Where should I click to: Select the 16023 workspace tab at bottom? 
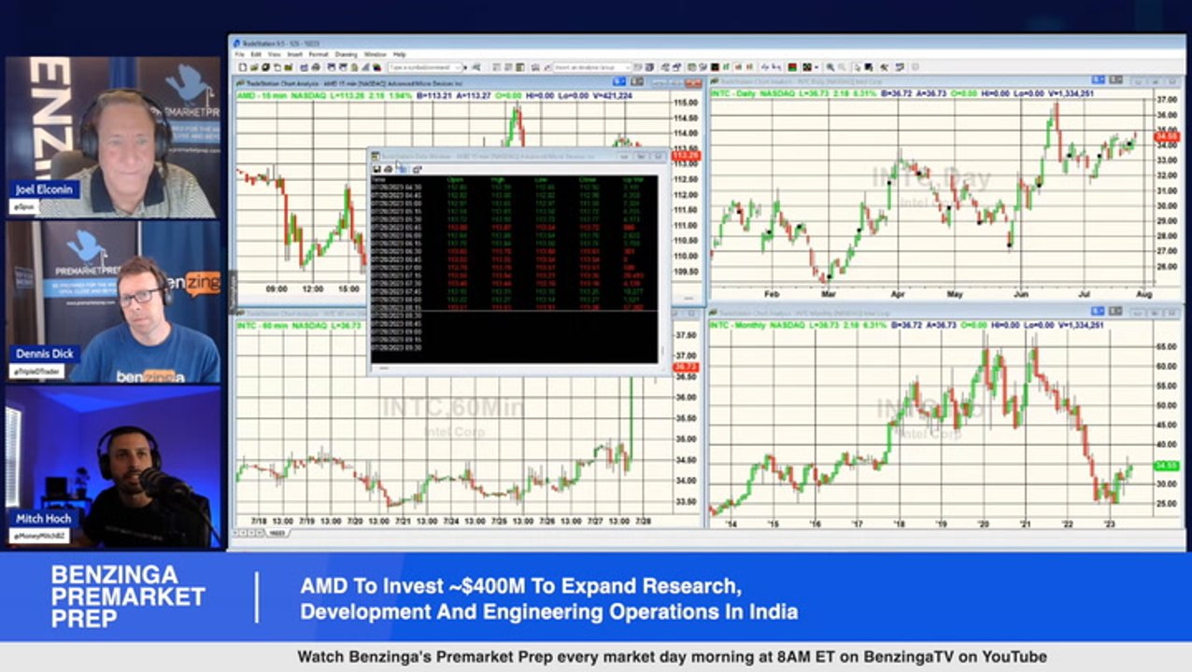tap(277, 534)
